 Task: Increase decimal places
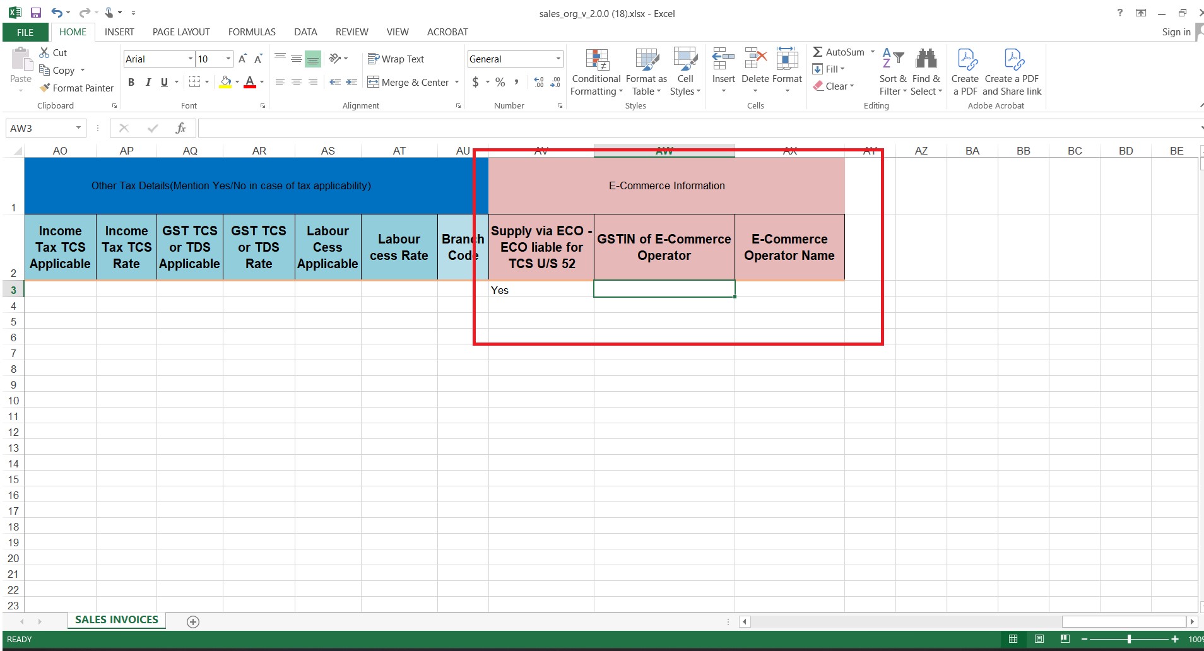coord(539,82)
